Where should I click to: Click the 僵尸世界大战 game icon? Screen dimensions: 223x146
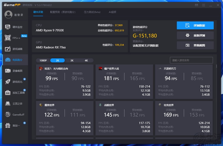pyautogui.click(x=100, y=68)
